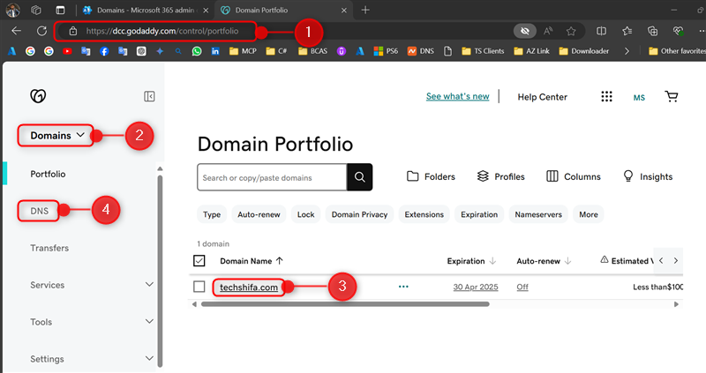Open the See what's new link

pos(457,96)
